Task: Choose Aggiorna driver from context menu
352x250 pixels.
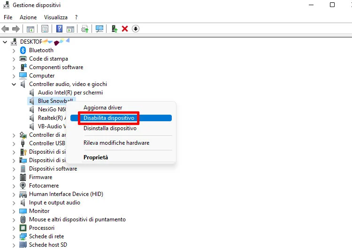Action: (103, 108)
